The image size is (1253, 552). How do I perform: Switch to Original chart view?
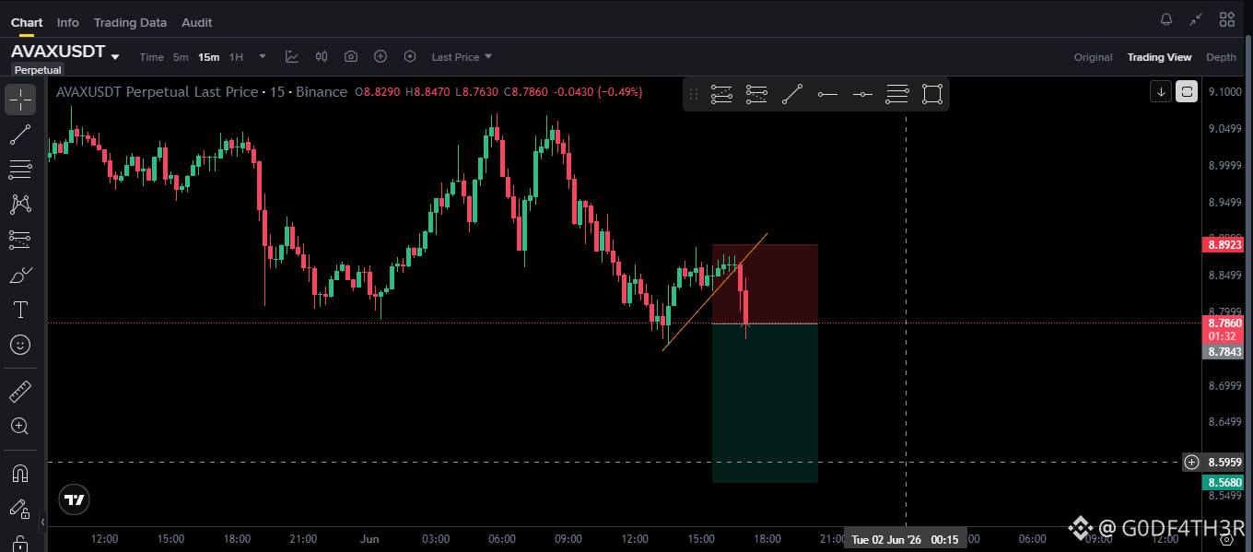tap(1093, 57)
